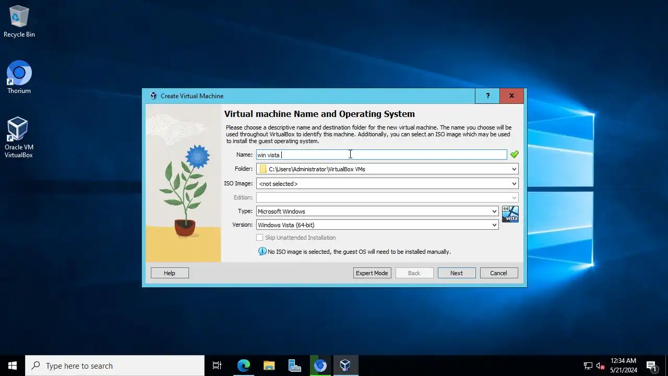This screenshot has height=376, width=668.
Task: Click the search magnifier icon on taskbar
Action: (x=36, y=366)
